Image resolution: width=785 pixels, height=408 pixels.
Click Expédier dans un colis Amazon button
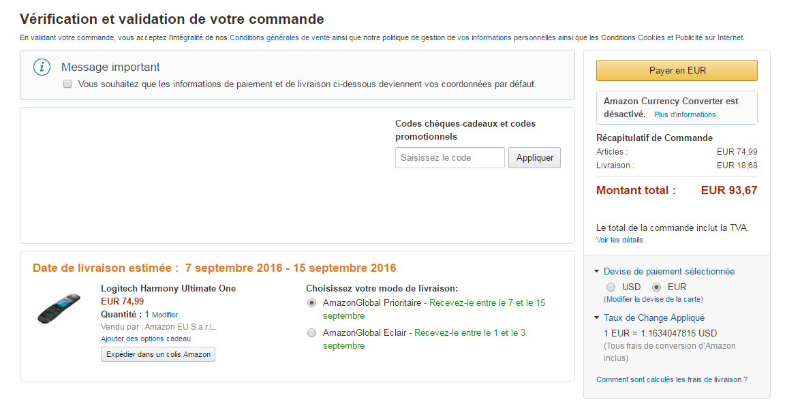pos(158,354)
